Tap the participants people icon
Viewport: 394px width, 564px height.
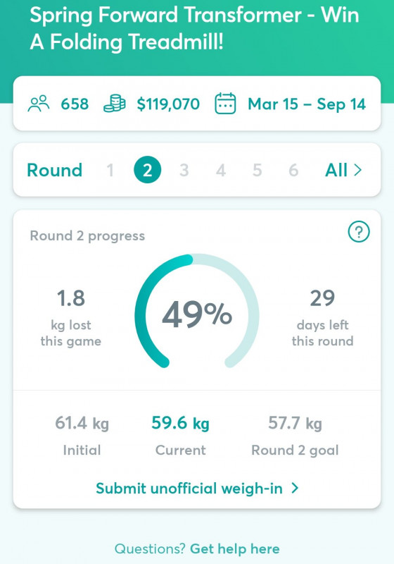tap(39, 104)
